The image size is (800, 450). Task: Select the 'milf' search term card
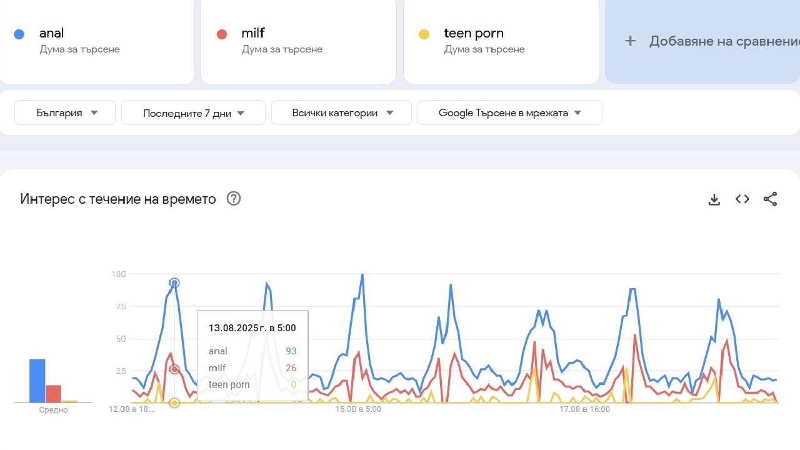coord(298,41)
